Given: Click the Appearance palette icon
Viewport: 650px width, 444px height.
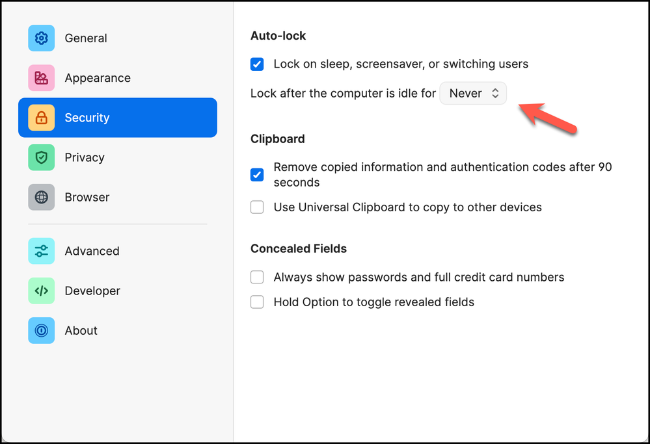Looking at the screenshot, I should tap(41, 78).
